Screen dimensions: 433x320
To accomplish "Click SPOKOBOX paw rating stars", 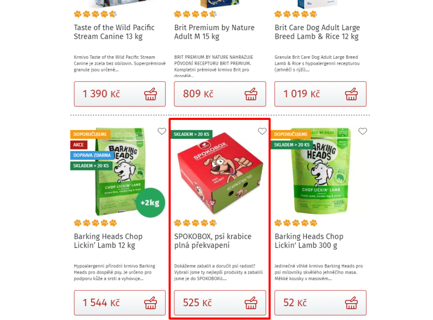I will pyautogui.click(x=195, y=223).
